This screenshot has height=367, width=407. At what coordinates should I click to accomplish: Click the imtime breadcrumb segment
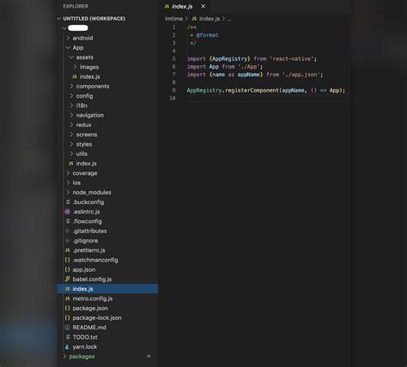pos(173,19)
